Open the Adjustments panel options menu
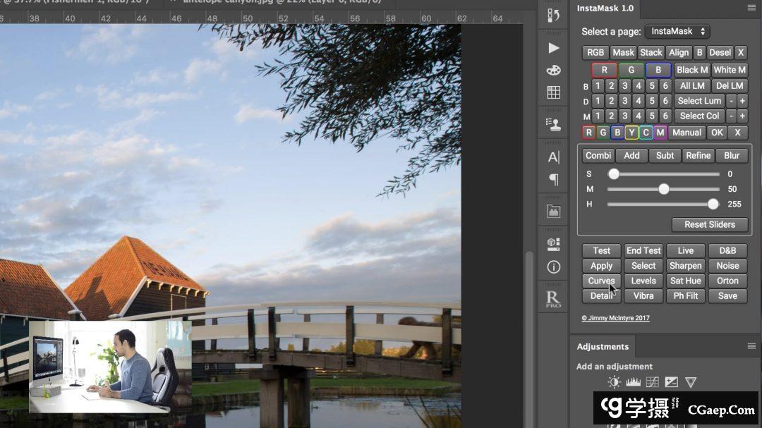Viewport: 762px width, 428px height. (x=751, y=346)
